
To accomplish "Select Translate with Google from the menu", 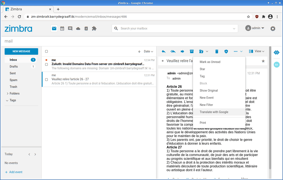I will pyautogui.click(x=213, y=112).
